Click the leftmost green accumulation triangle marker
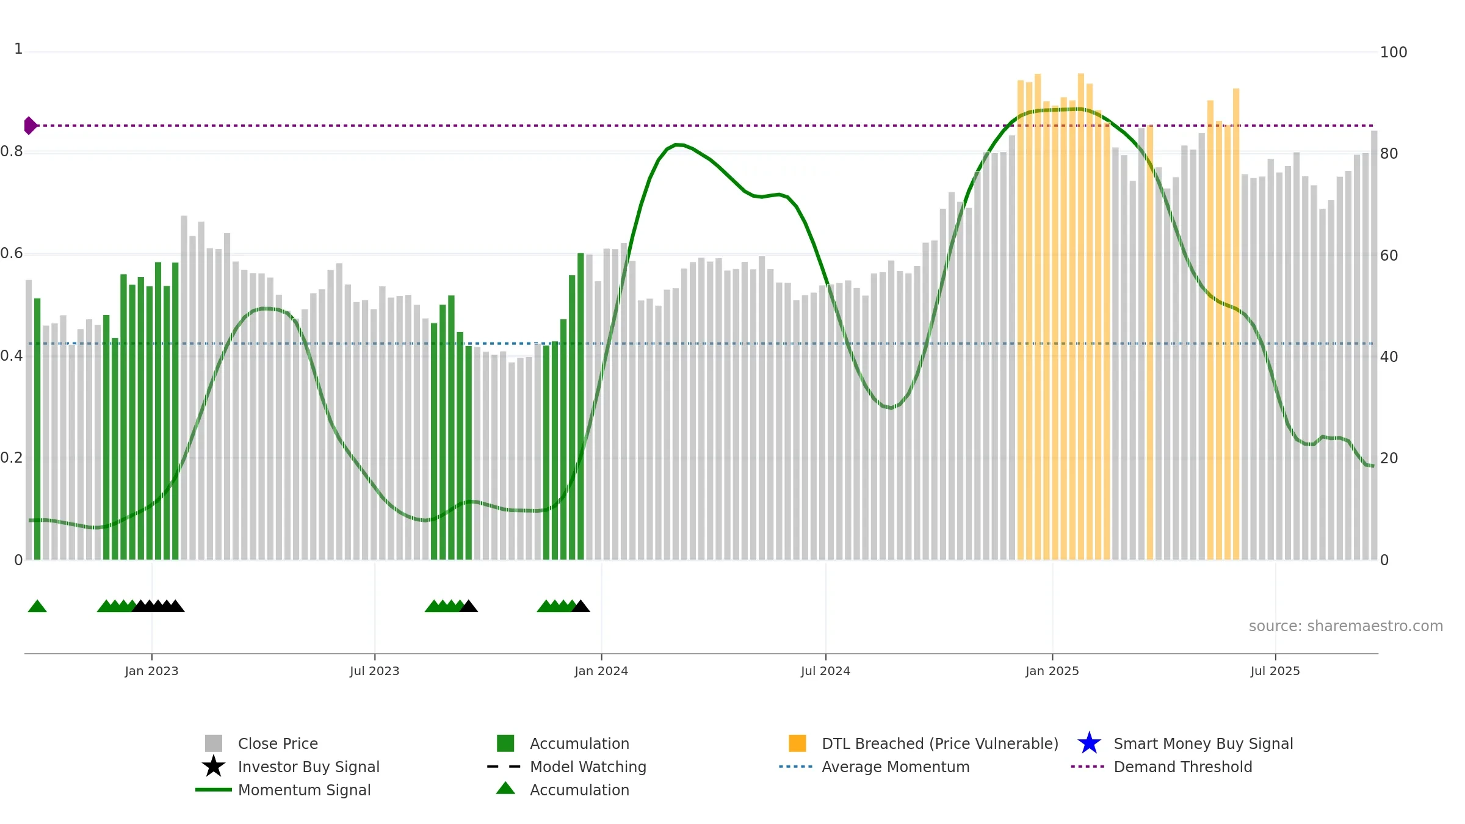The width and height of the screenshot is (1465, 824). click(37, 606)
